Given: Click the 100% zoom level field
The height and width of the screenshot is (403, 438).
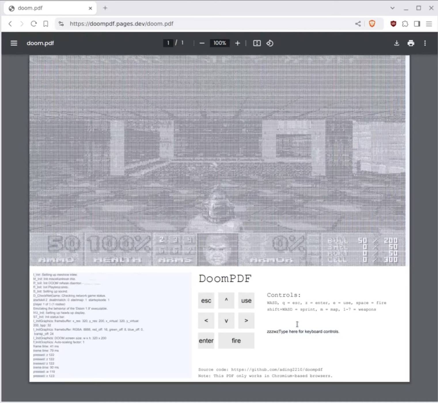Looking at the screenshot, I should tap(220, 43).
